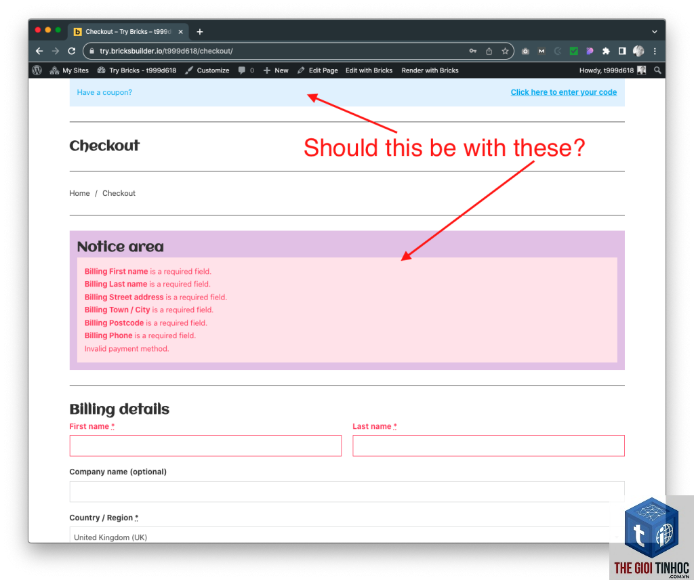Click Edit with Bricks
The height and width of the screenshot is (580, 694).
pyautogui.click(x=369, y=70)
